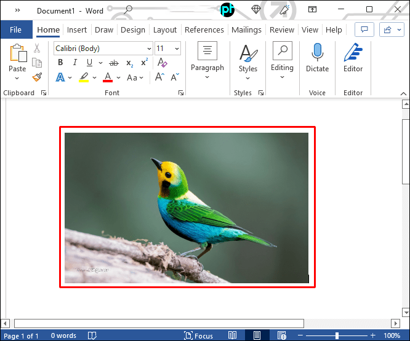
Task: Click the Format Painter brush icon
Action: pos(37,77)
